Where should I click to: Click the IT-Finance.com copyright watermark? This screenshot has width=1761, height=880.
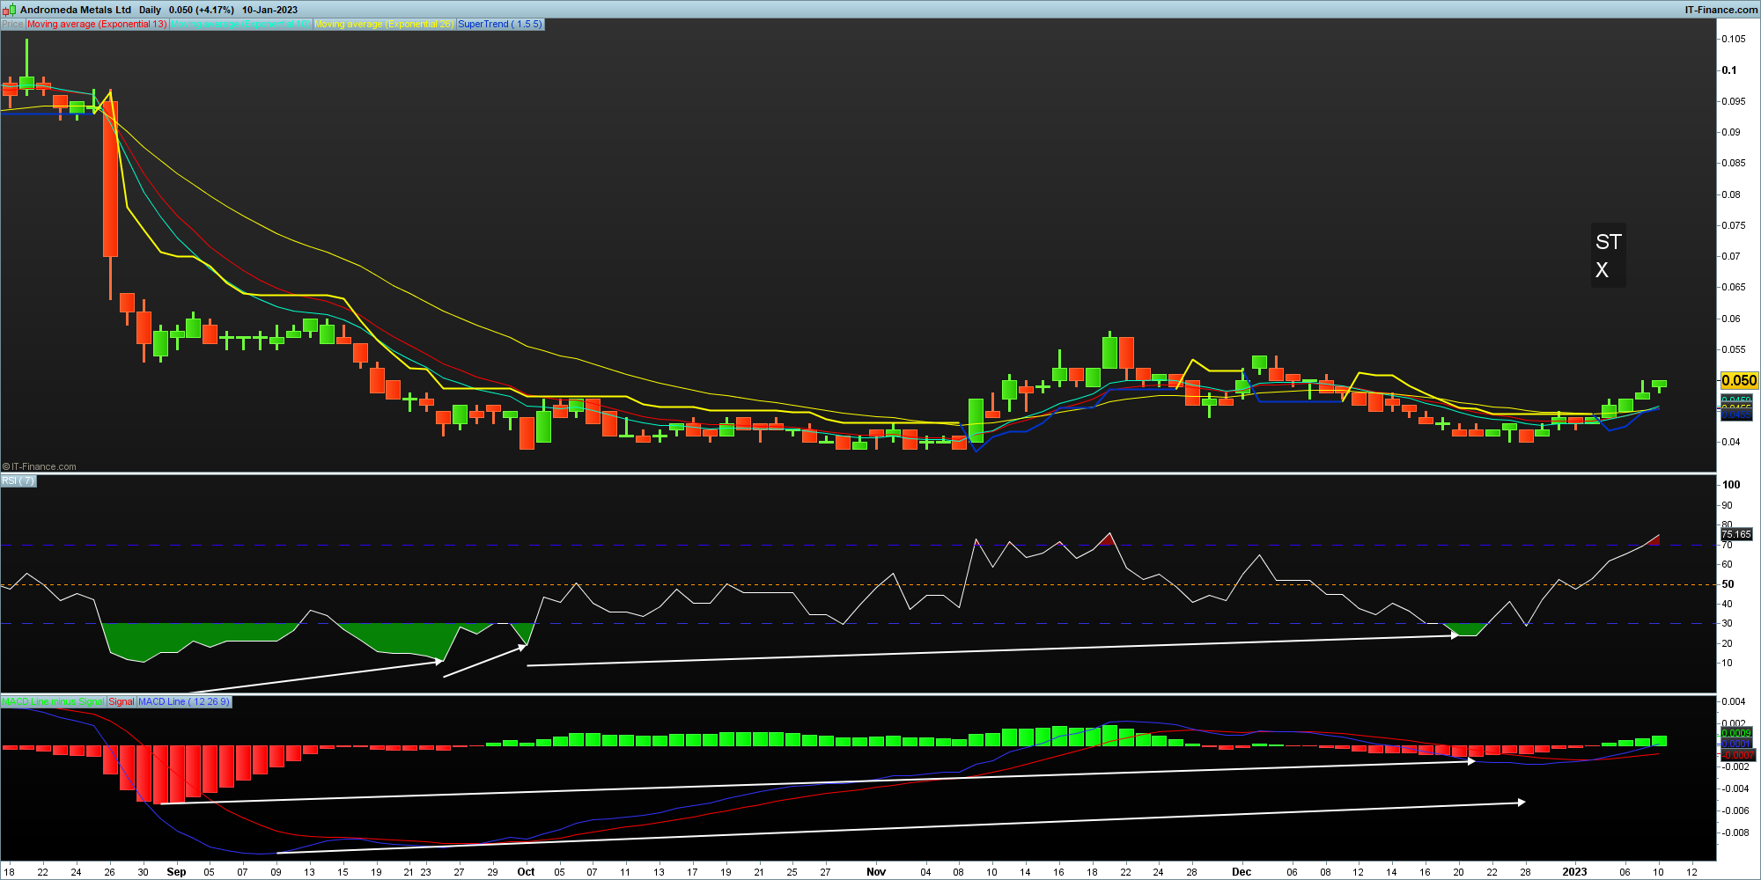coord(40,466)
